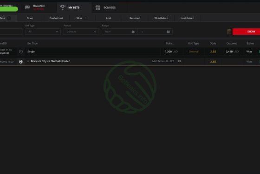260x174 pixels.
Task: Click the Decimal odd type value
Action: click(x=194, y=52)
